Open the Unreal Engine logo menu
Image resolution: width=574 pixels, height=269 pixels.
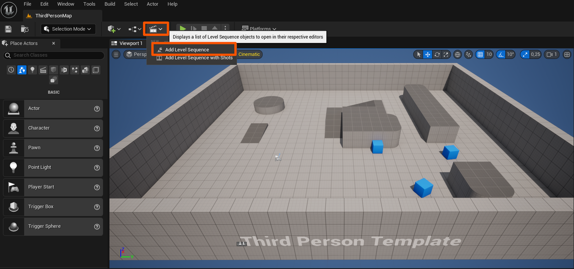coord(10,10)
